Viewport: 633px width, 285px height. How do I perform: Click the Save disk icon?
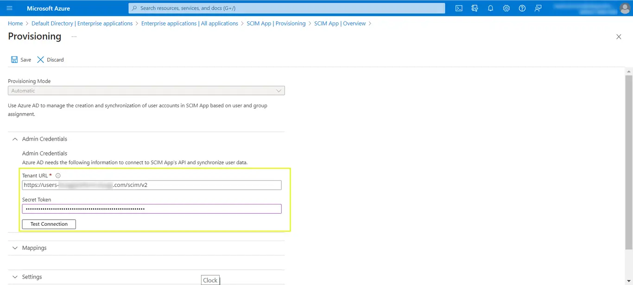[x=14, y=60]
